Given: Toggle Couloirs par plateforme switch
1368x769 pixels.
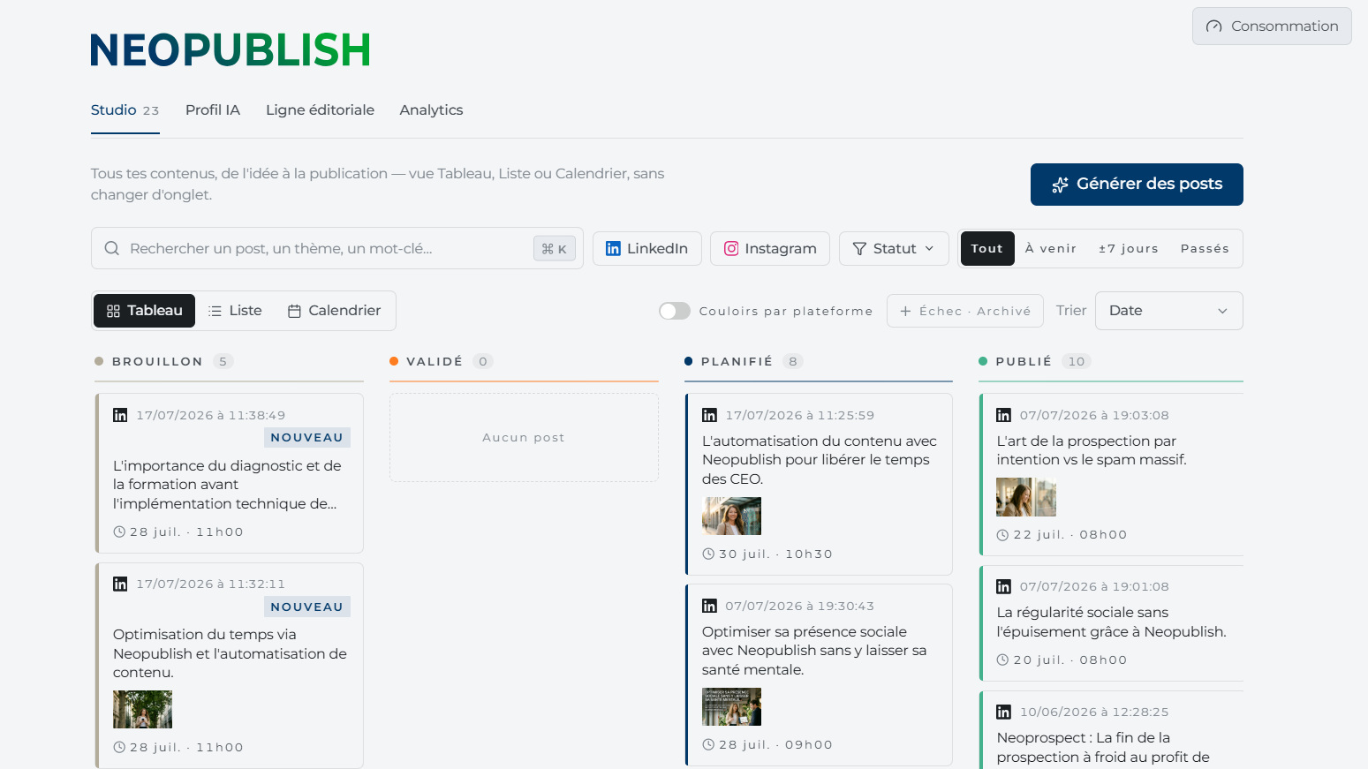Looking at the screenshot, I should click(675, 311).
